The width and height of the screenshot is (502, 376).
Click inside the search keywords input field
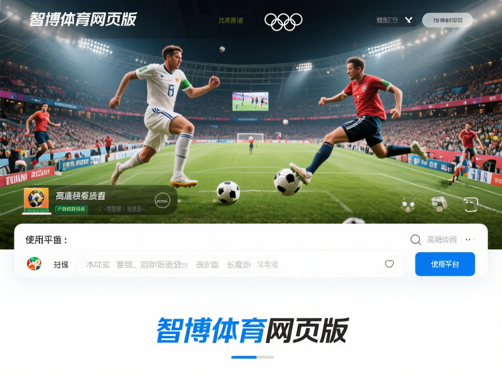pos(230,264)
